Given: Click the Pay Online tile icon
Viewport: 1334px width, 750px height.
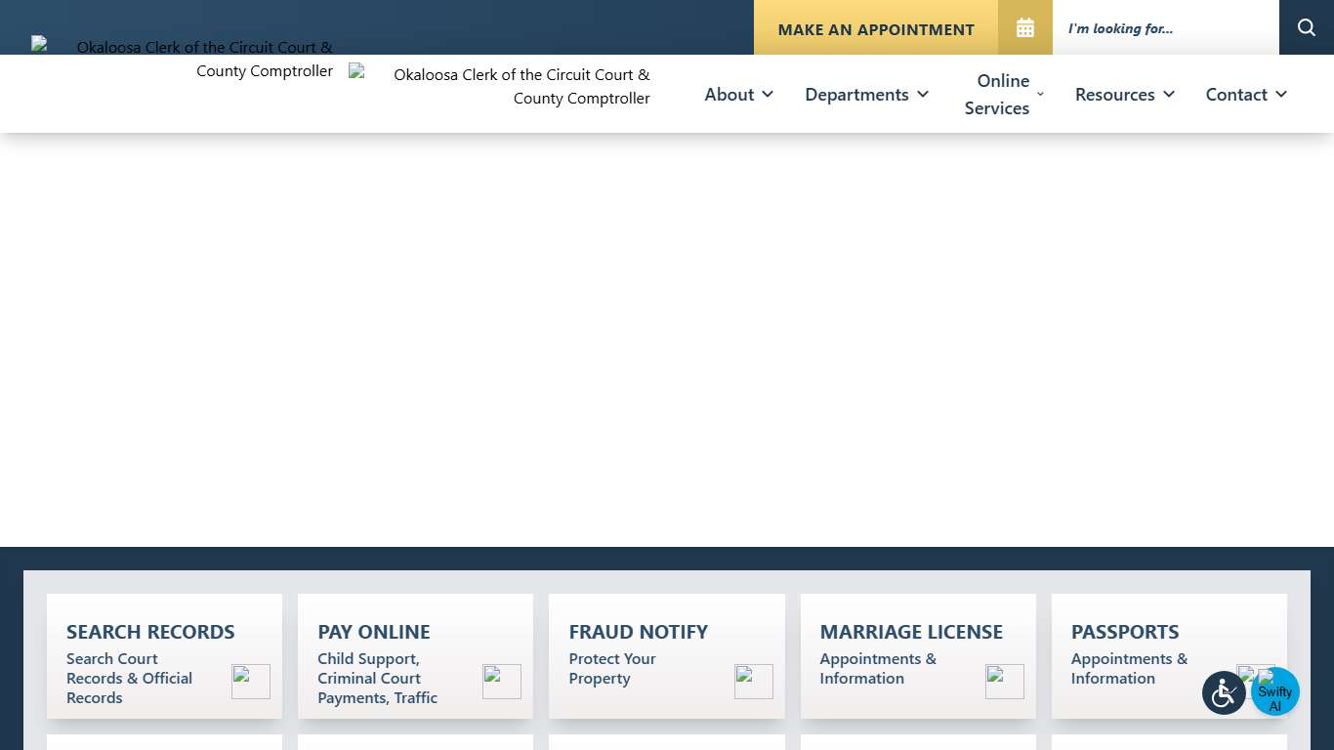Looking at the screenshot, I should tap(502, 682).
